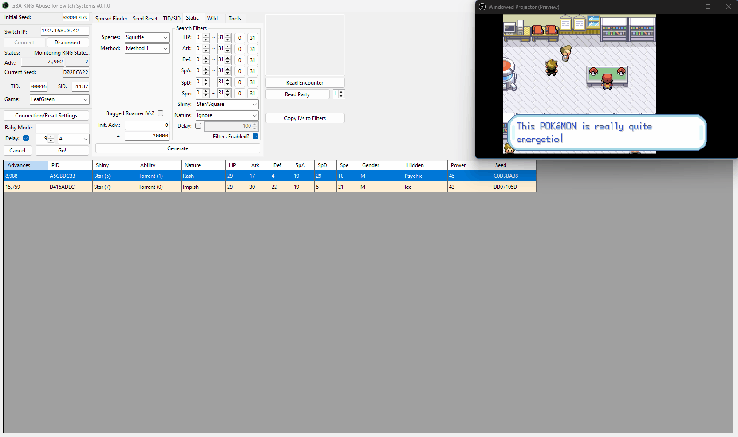The height and width of the screenshot is (437, 738).
Task: Click the SID input field
Action: point(80,86)
